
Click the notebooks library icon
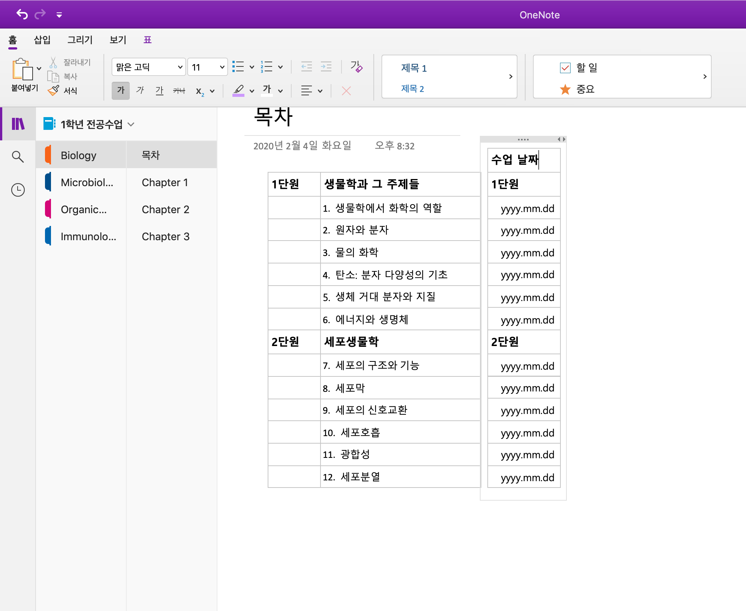(18, 124)
